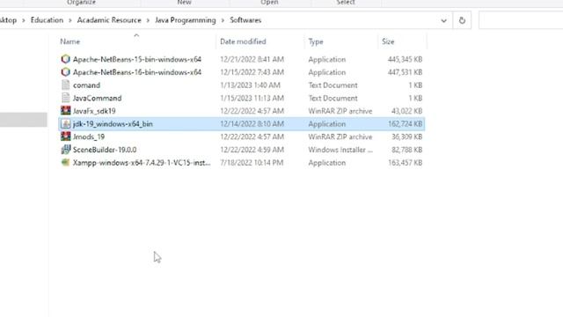Select the Apache-NetBeans-15 installer icon
The width and height of the screenshot is (563, 317).
65,59
